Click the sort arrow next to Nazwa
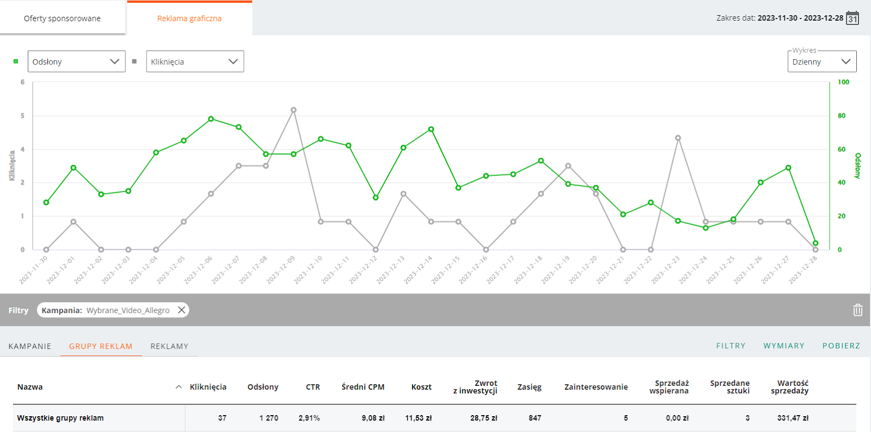This screenshot has height=432, width=871. [179, 387]
